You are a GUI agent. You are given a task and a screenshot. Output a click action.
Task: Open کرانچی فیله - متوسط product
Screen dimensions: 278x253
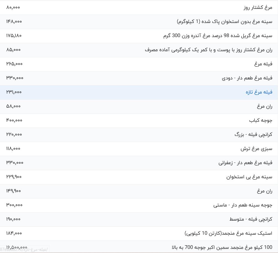coord(251,219)
